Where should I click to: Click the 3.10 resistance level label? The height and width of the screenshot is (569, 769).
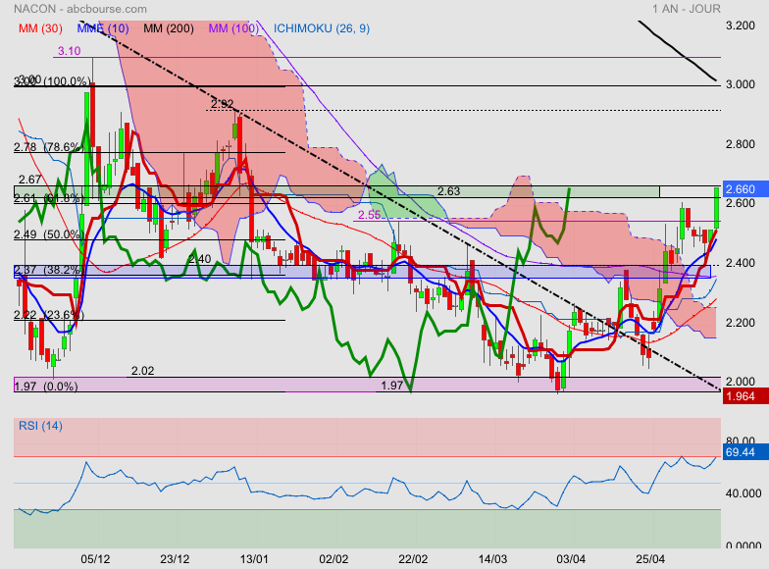tap(69, 51)
